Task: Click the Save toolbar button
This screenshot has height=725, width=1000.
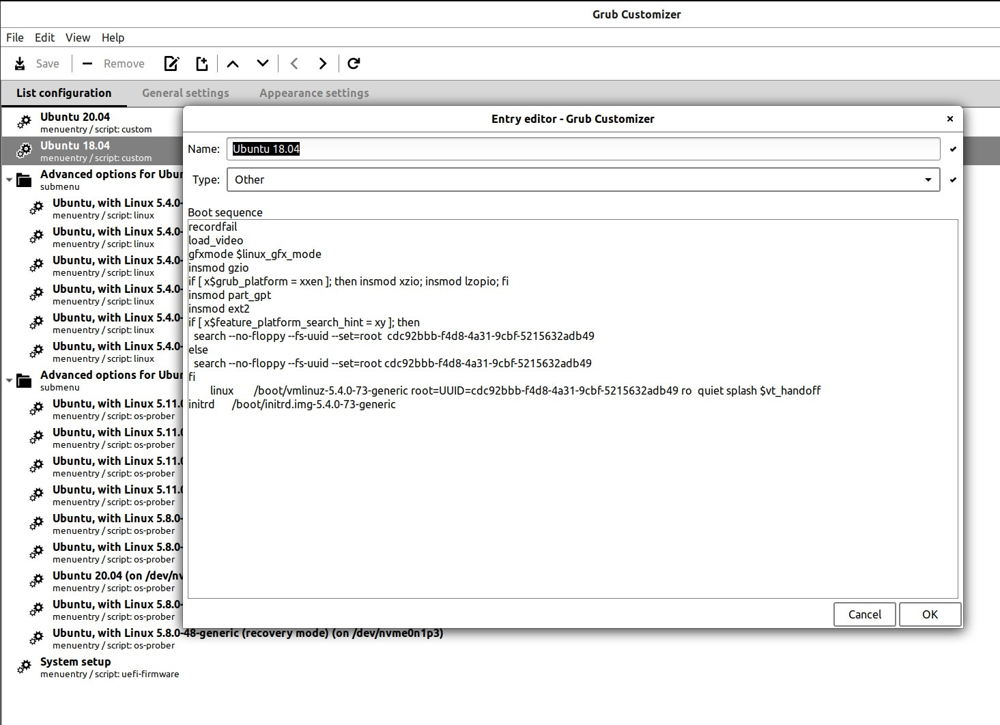Action: [37, 63]
